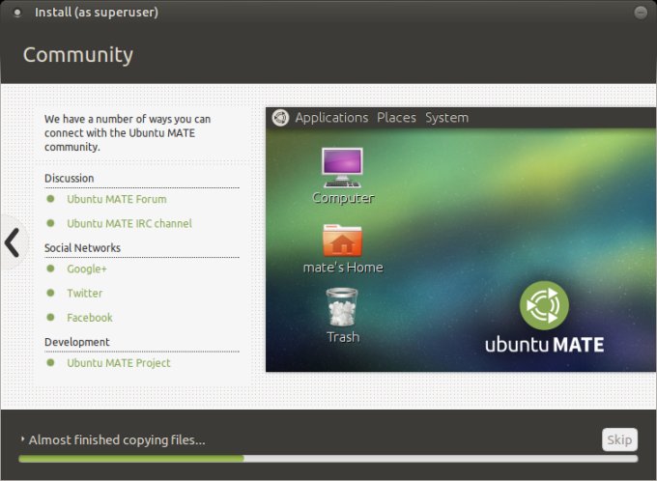Open the Ubuntu MATE Forum link
This screenshot has height=481, width=657.
117,199
